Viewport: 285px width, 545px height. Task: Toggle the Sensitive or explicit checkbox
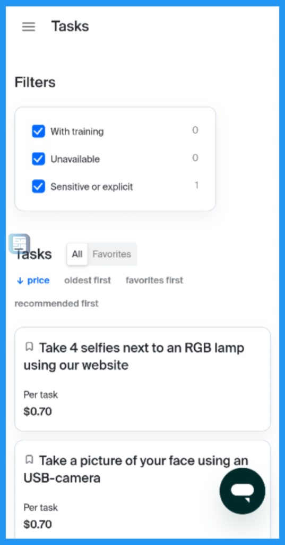[39, 186]
